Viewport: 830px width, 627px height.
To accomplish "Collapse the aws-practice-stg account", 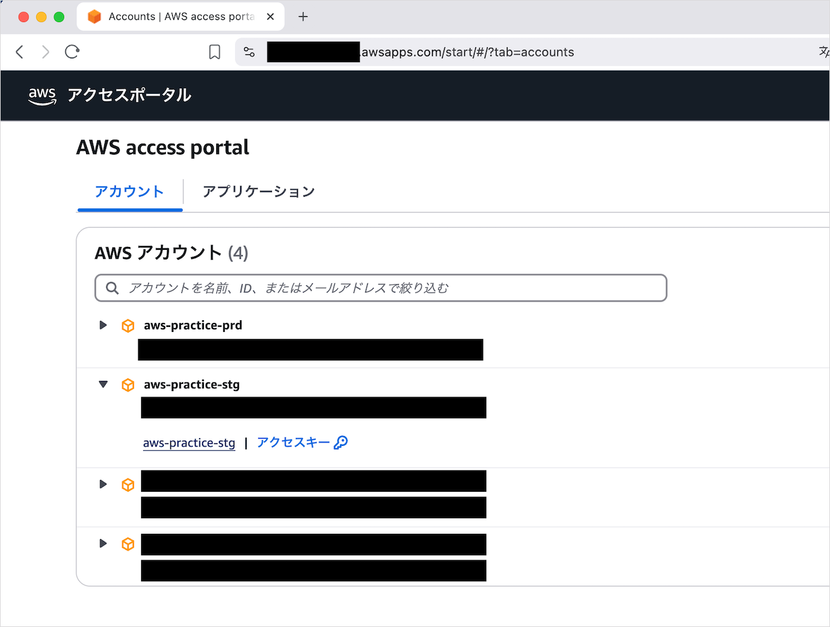I will pos(103,384).
